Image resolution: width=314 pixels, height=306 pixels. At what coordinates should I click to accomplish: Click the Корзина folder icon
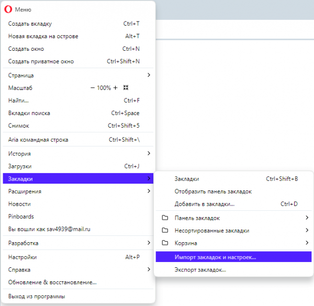165,243
